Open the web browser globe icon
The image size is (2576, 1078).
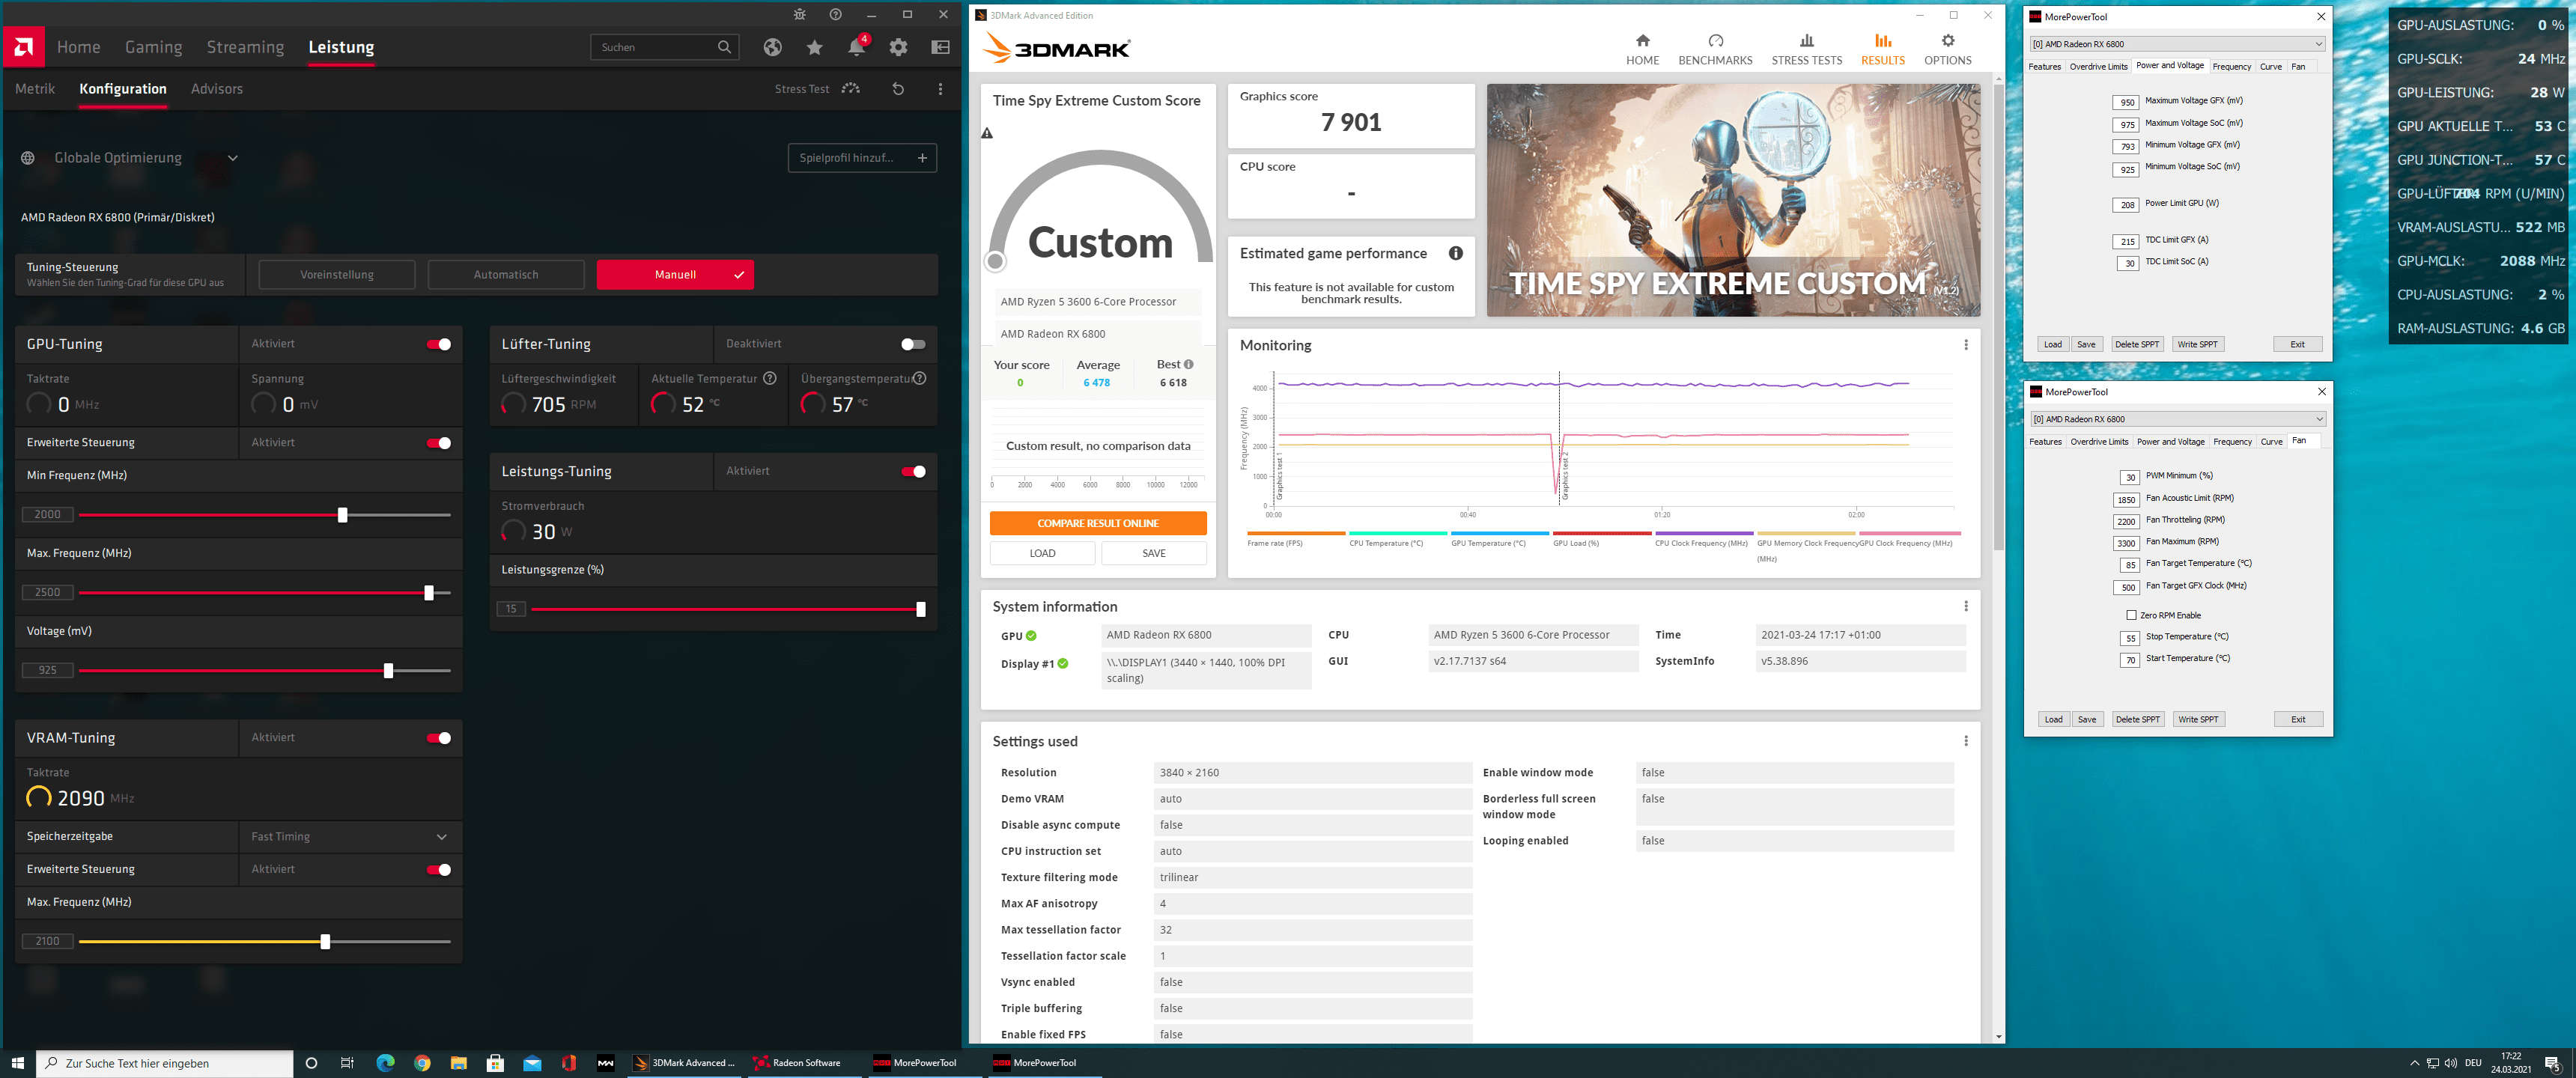772,47
